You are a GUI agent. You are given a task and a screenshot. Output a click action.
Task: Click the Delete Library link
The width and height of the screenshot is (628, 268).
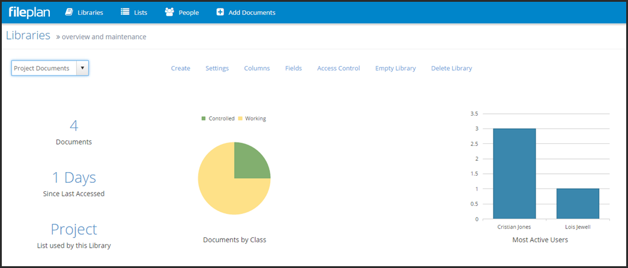451,68
